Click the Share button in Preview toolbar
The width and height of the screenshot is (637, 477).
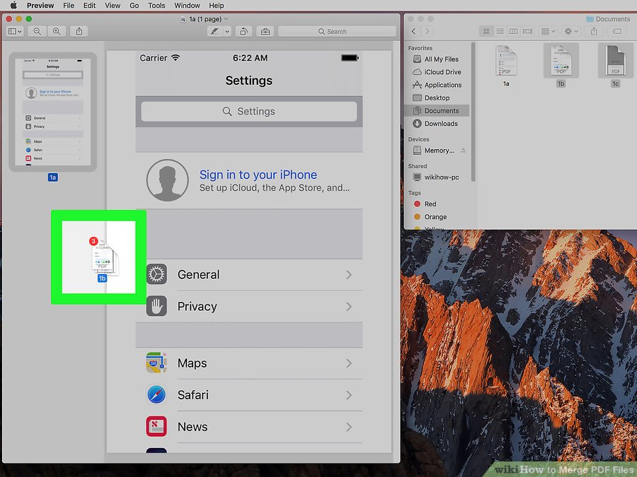[x=79, y=31]
